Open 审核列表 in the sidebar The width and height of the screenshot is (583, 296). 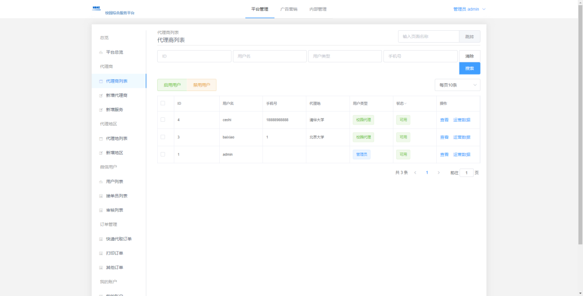[x=119, y=211]
